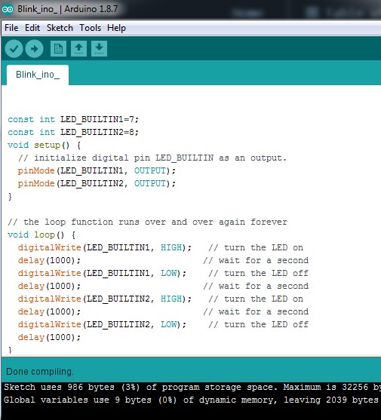Click the Upload arrow button

(34, 48)
